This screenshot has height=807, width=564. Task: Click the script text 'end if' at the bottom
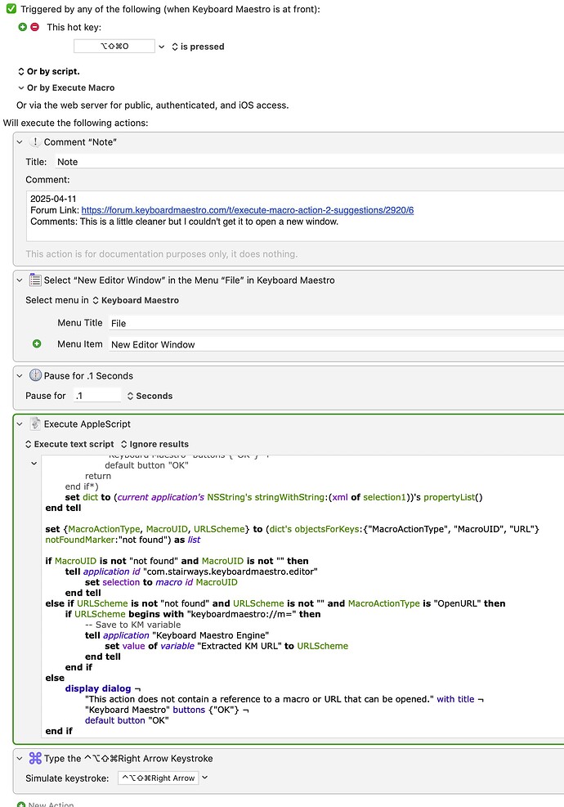[59, 731]
